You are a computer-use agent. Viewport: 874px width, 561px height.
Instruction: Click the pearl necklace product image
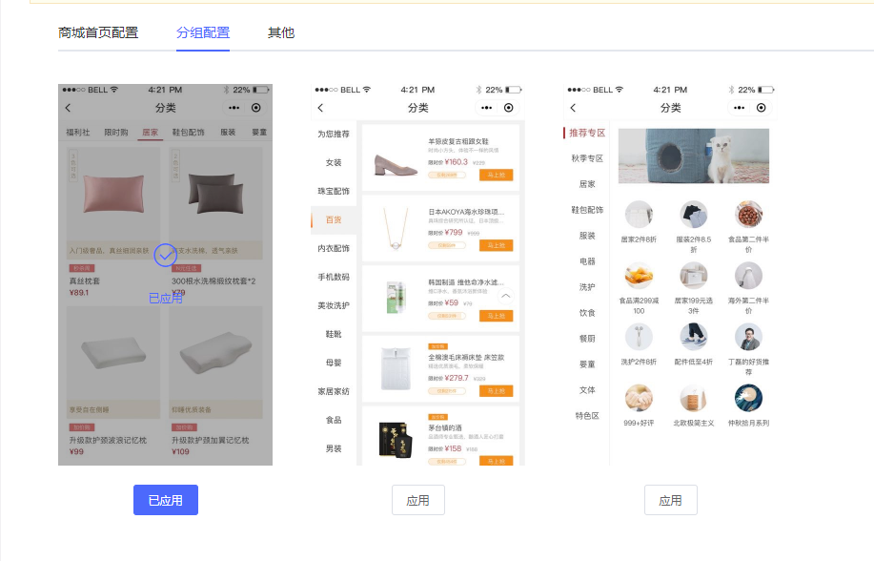click(x=396, y=229)
